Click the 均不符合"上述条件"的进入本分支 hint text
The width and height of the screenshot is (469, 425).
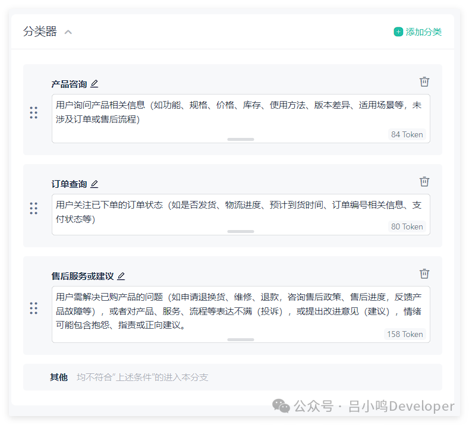(x=143, y=377)
